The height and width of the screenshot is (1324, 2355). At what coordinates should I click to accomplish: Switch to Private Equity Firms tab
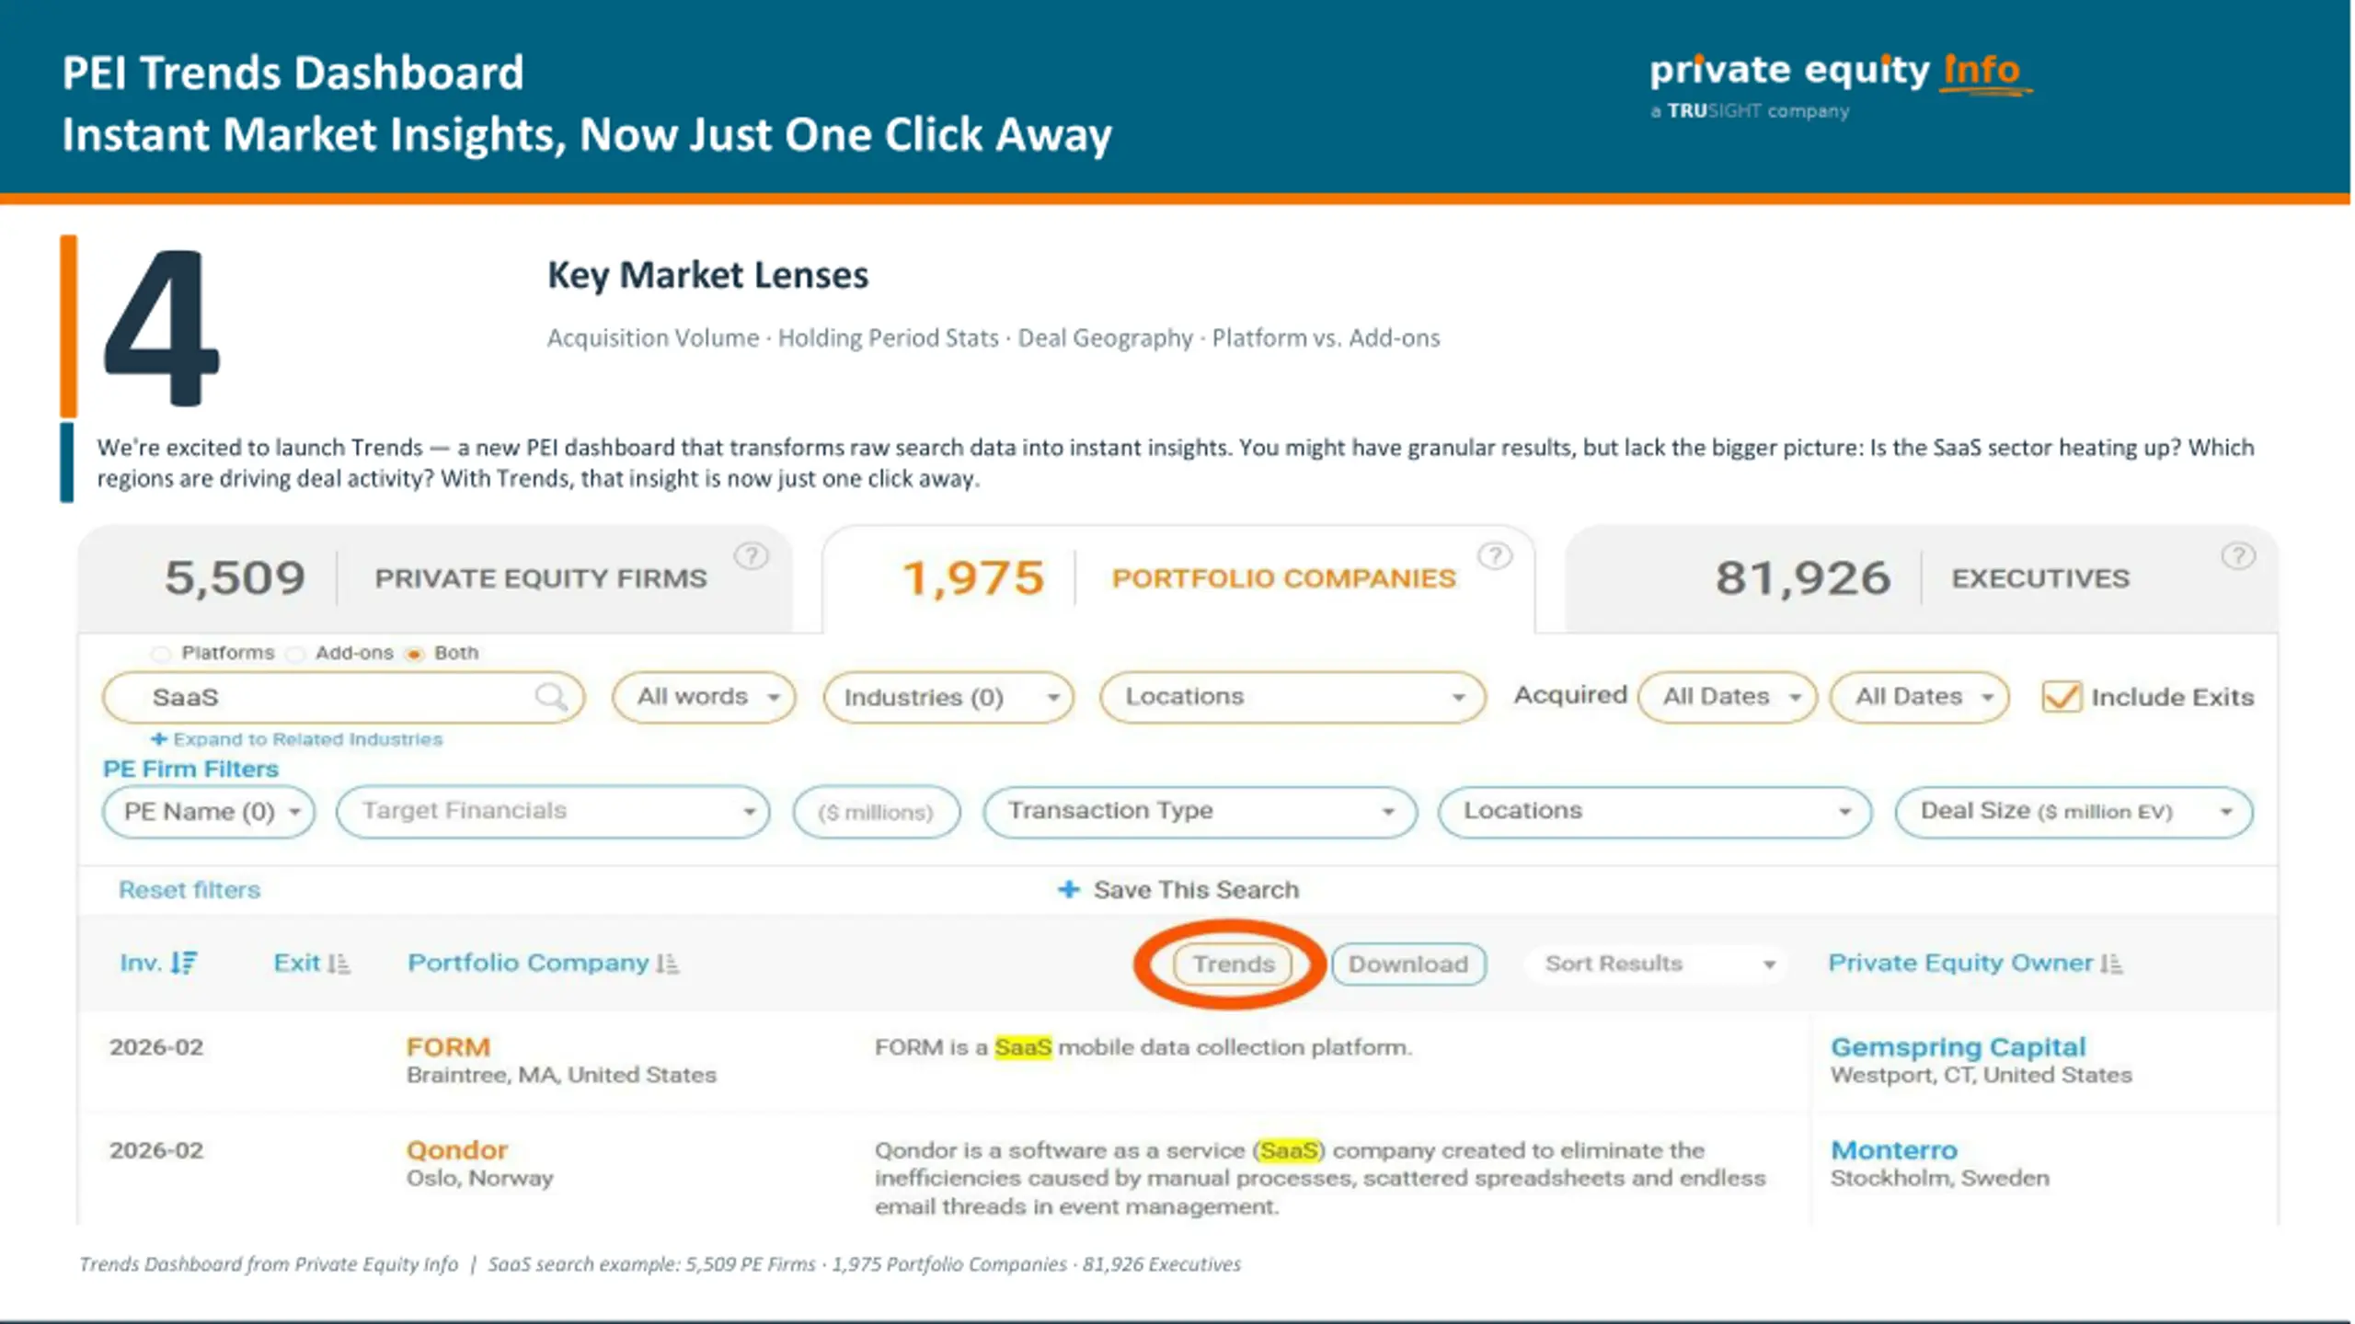click(436, 578)
